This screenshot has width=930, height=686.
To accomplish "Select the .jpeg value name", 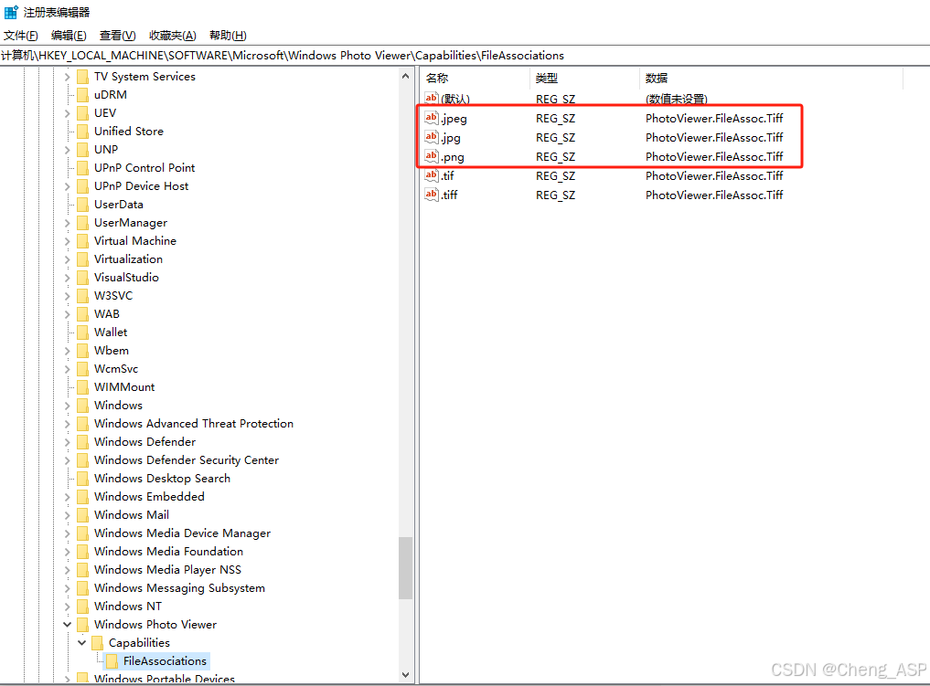I will click(x=454, y=119).
